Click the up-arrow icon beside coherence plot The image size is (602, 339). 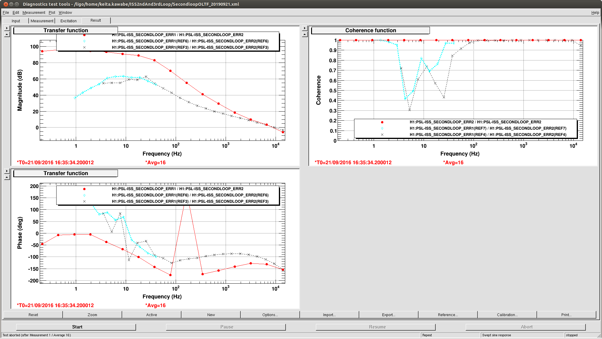305,34
